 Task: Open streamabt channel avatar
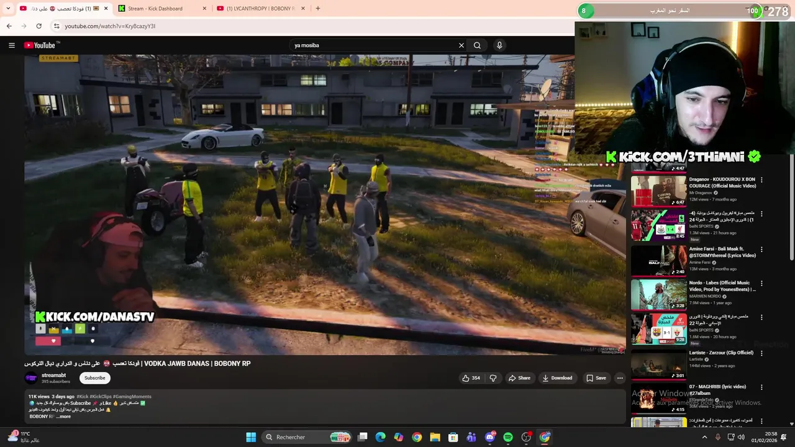tap(31, 378)
